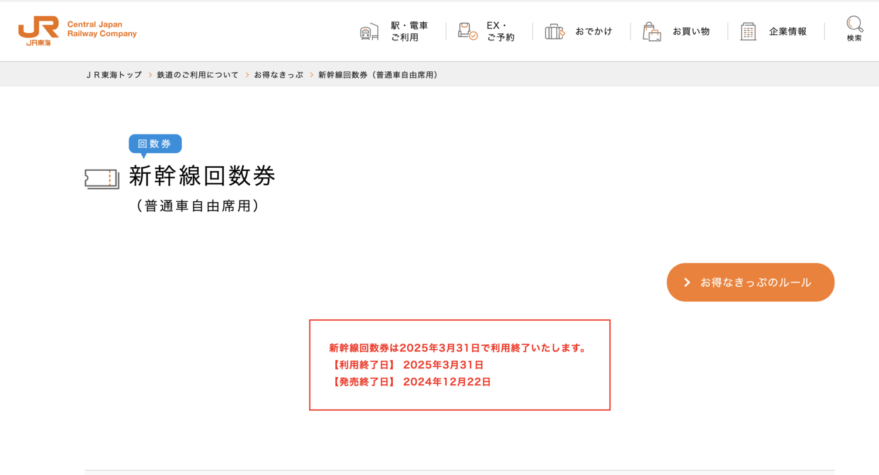
Task: Select お買い物 in the top navigation
Action: [x=691, y=32]
